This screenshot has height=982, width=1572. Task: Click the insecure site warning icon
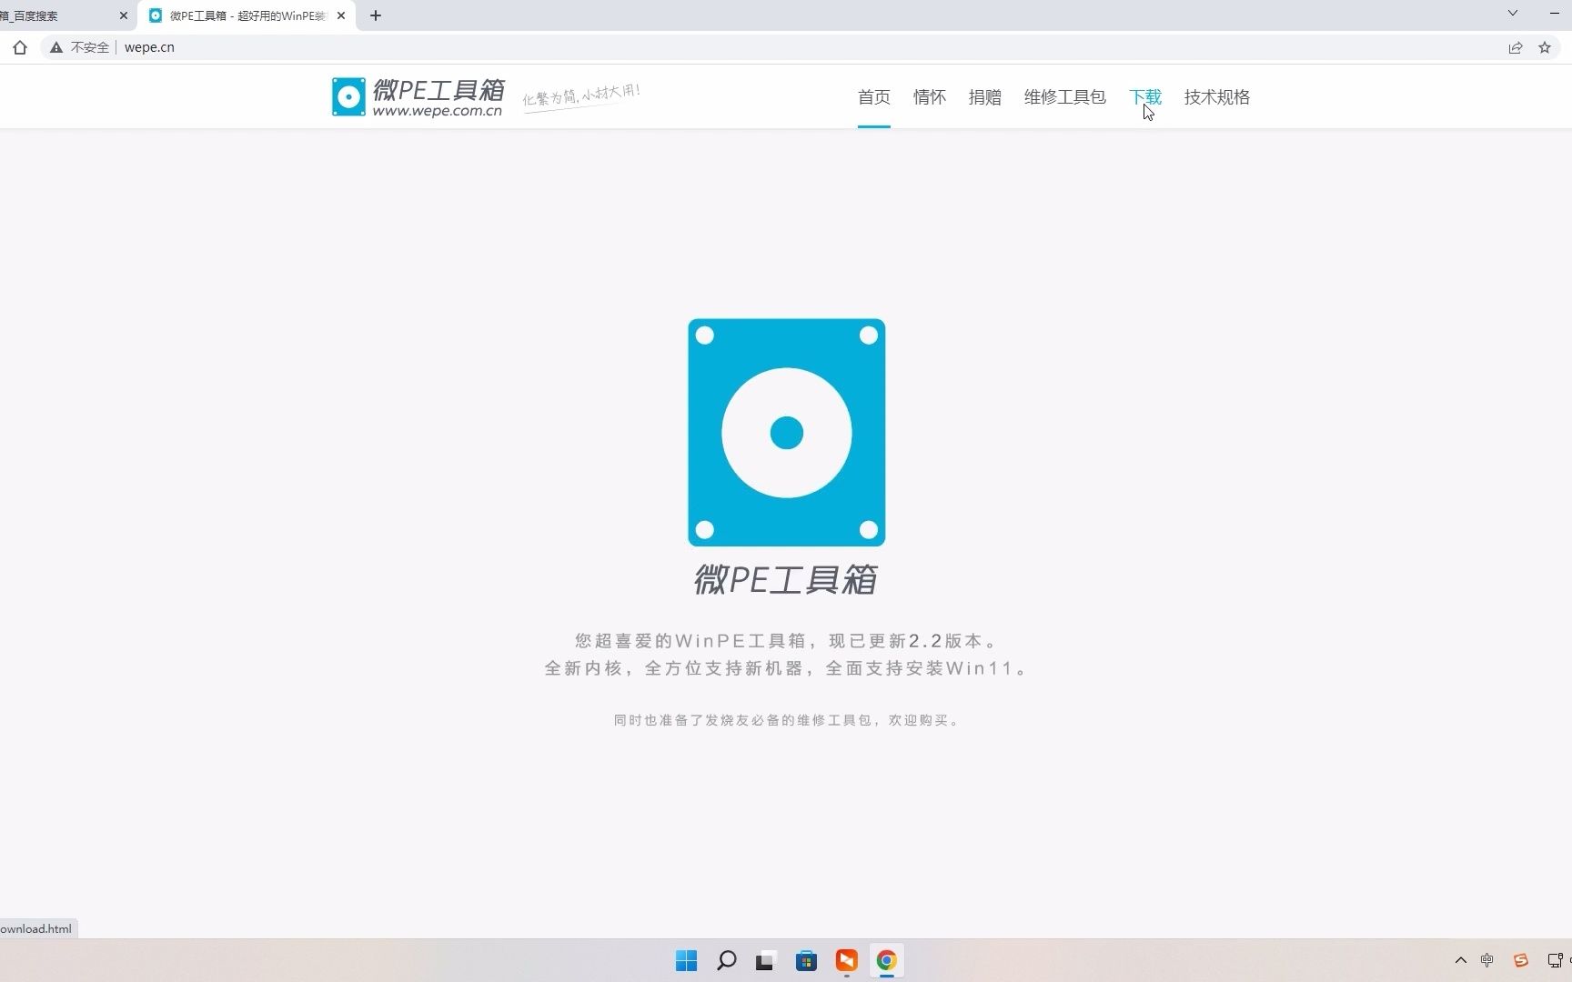click(56, 47)
